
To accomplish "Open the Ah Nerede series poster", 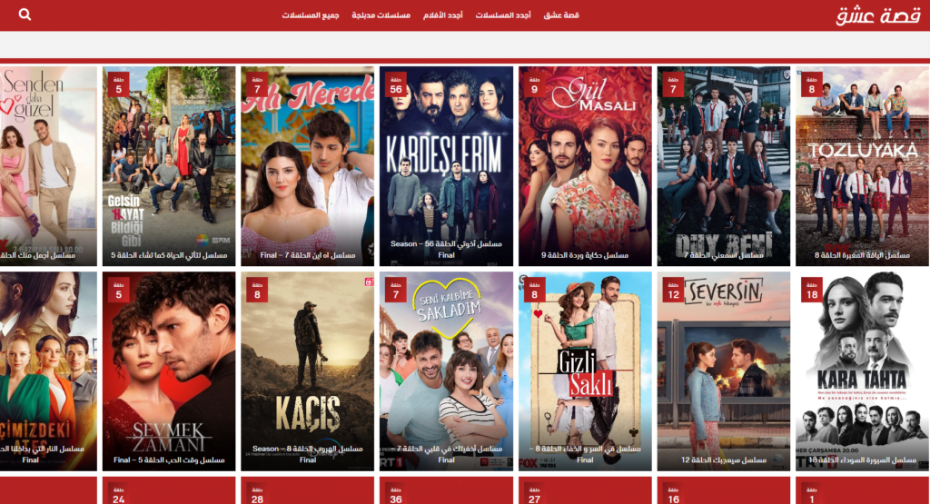I will tap(307, 168).
